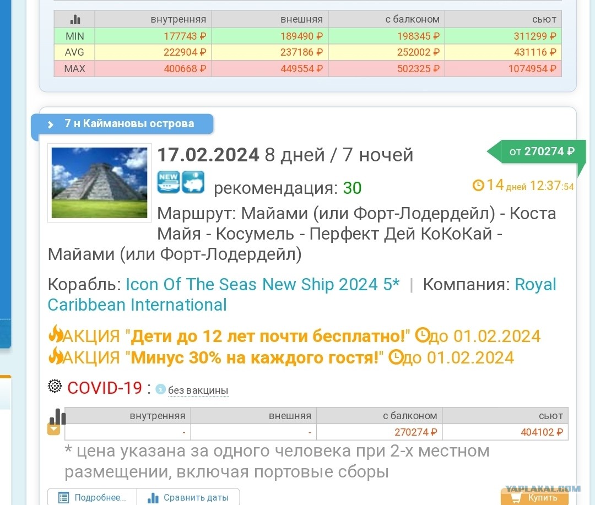
Task: Click the Подробнее details button
Action: pyautogui.click(x=92, y=497)
